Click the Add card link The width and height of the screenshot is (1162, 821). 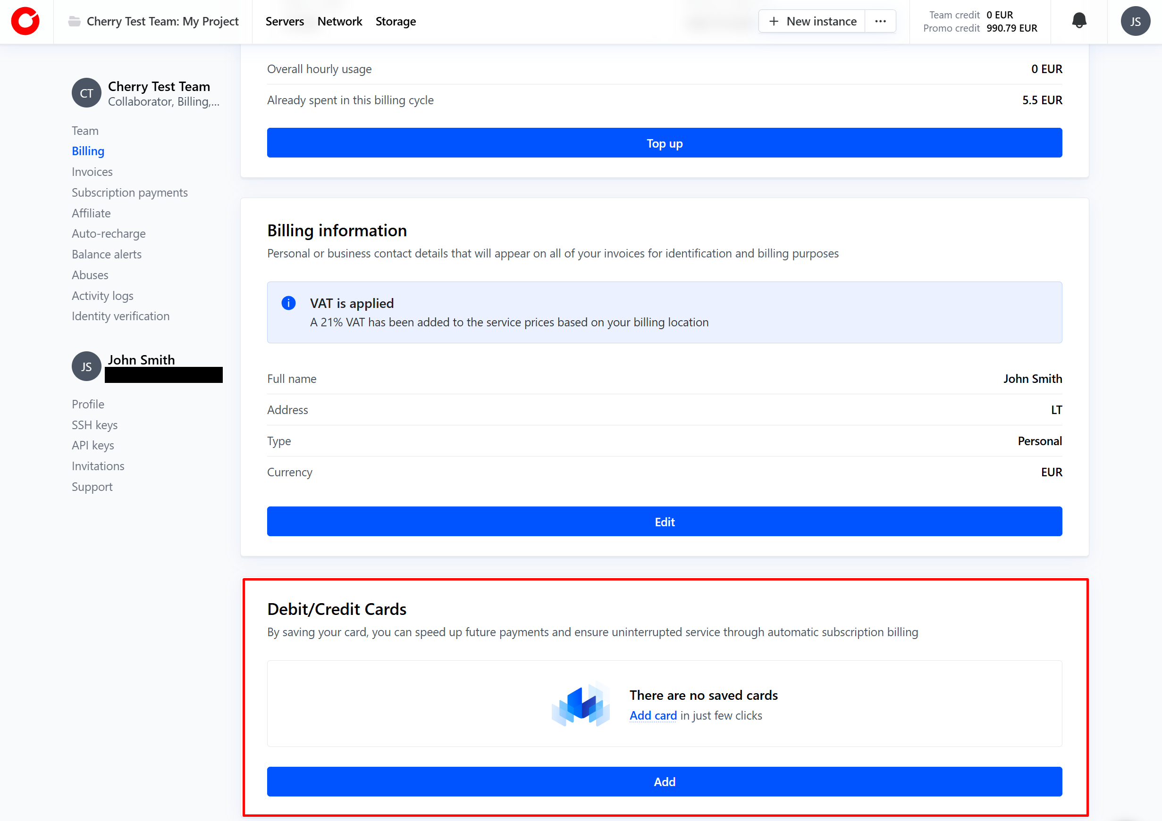point(653,715)
